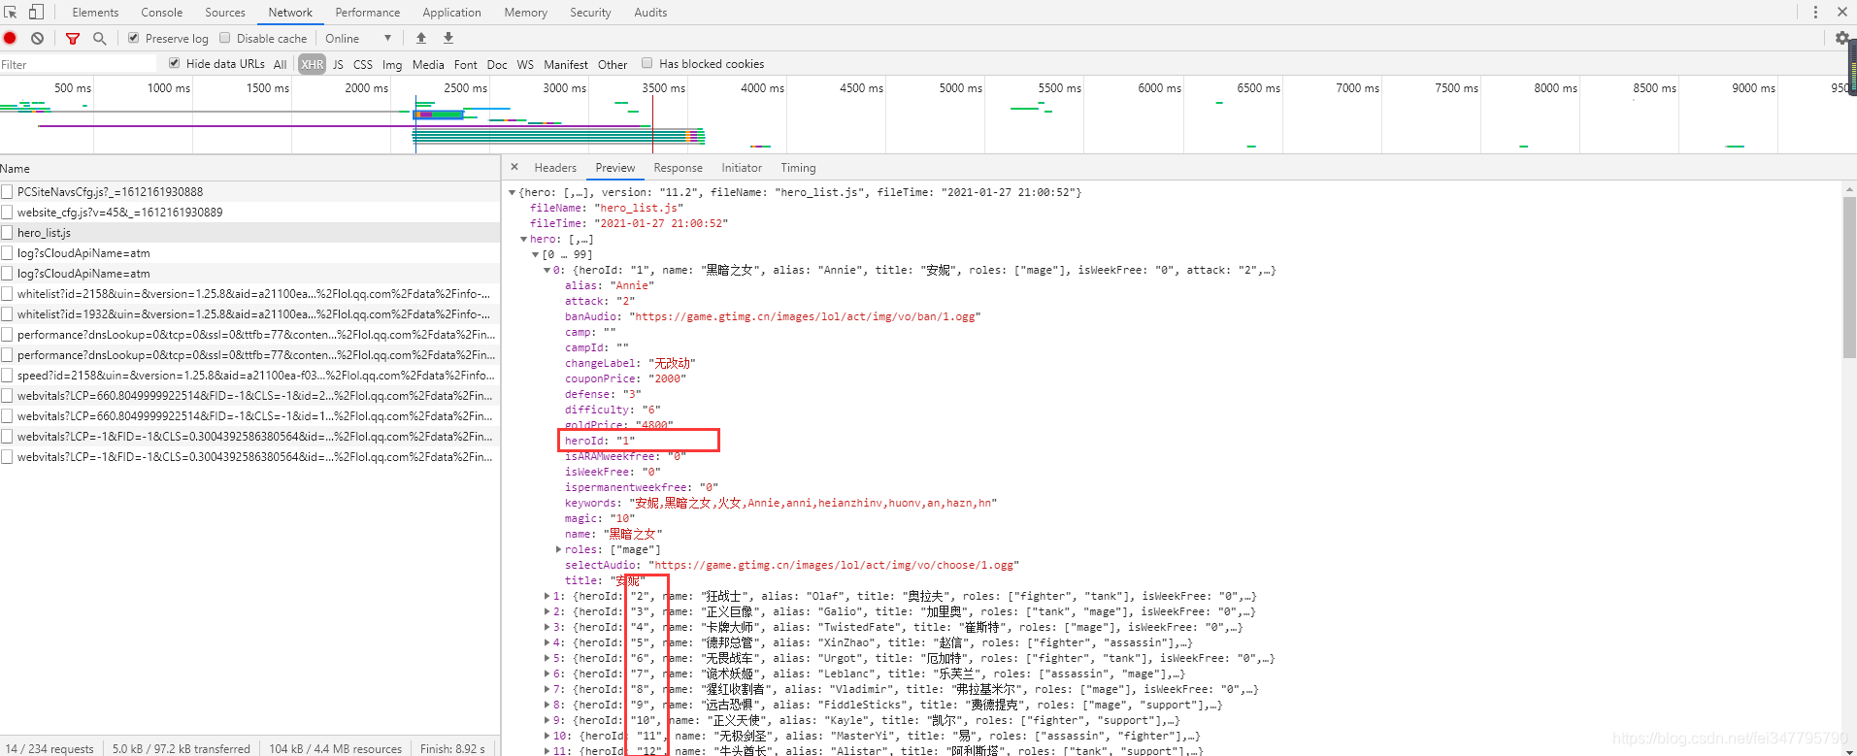1857x756 pixels.
Task: Switch to the Elements tab
Action: [95, 13]
